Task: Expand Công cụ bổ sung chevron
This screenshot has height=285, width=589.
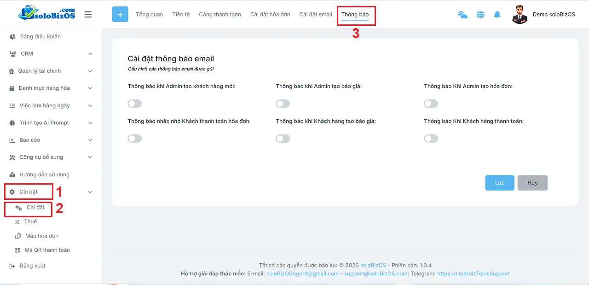Action: [90, 157]
